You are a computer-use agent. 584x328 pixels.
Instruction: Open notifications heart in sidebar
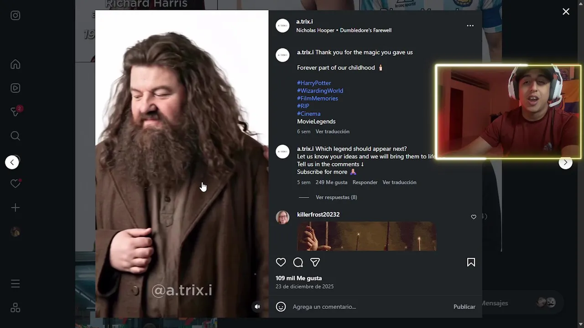16,184
